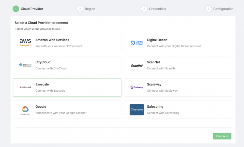Click the Safespring logo icon

tap(137, 110)
